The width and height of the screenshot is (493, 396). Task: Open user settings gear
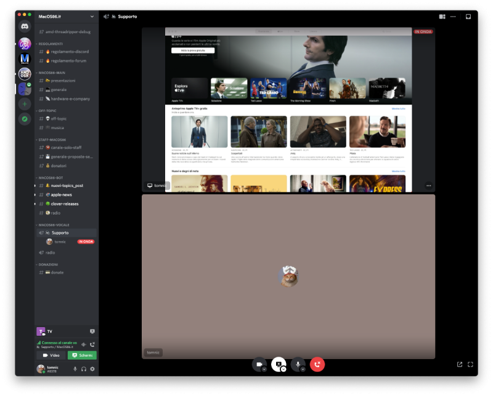(x=92, y=369)
